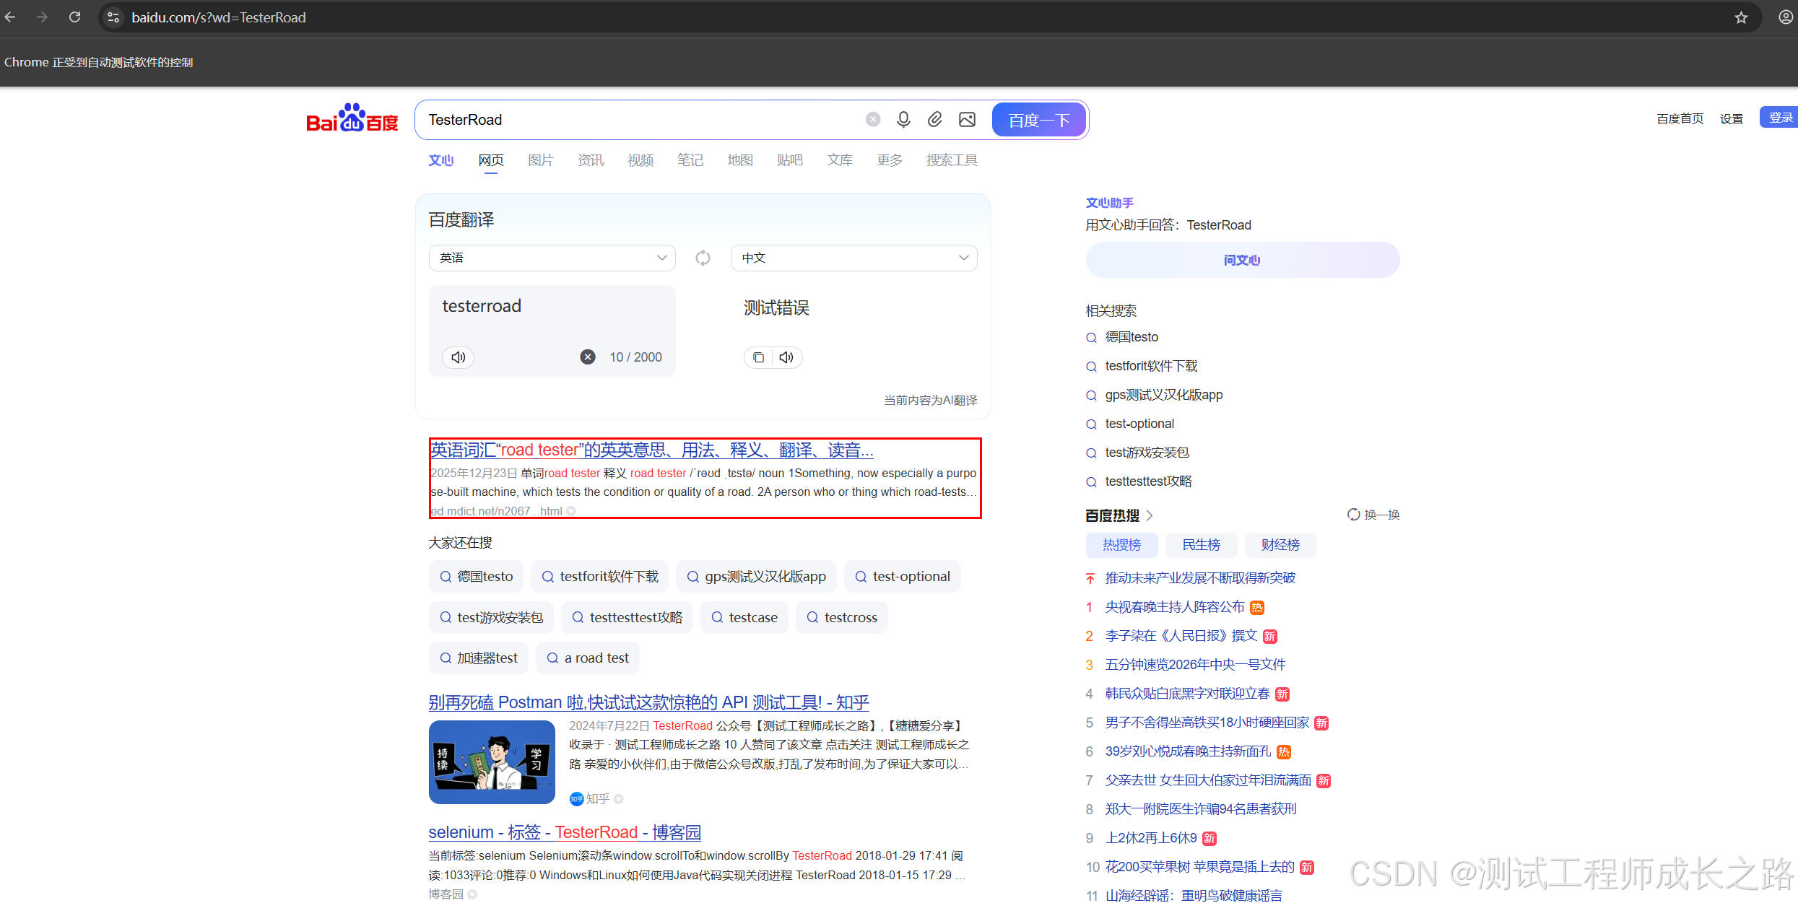Play audio of translated text with speaker icon
The image size is (1798, 903).
785,357
